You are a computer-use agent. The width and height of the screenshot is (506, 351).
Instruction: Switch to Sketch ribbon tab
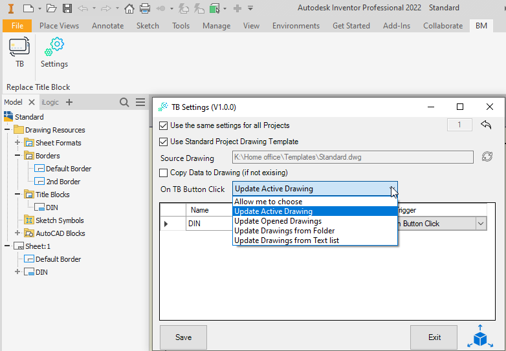pos(148,26)
